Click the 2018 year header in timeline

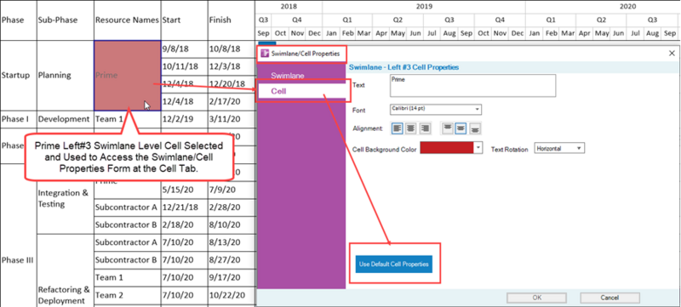[x=289, y=7]
